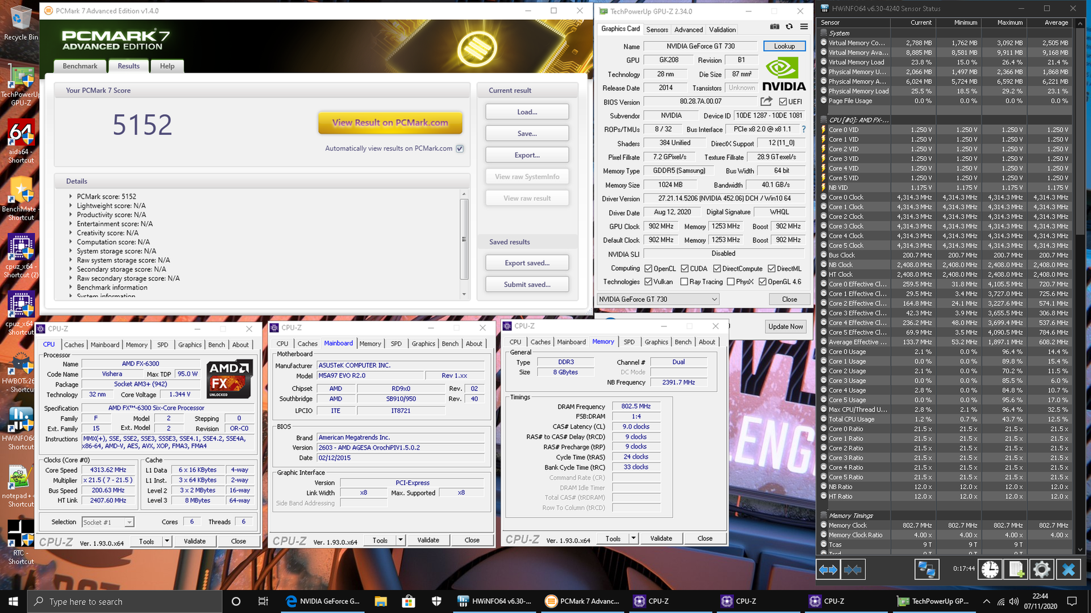Click HWiNFO collapse columns arrows icon
This screenshot has width=1091, height=613.
coord(853,569)
